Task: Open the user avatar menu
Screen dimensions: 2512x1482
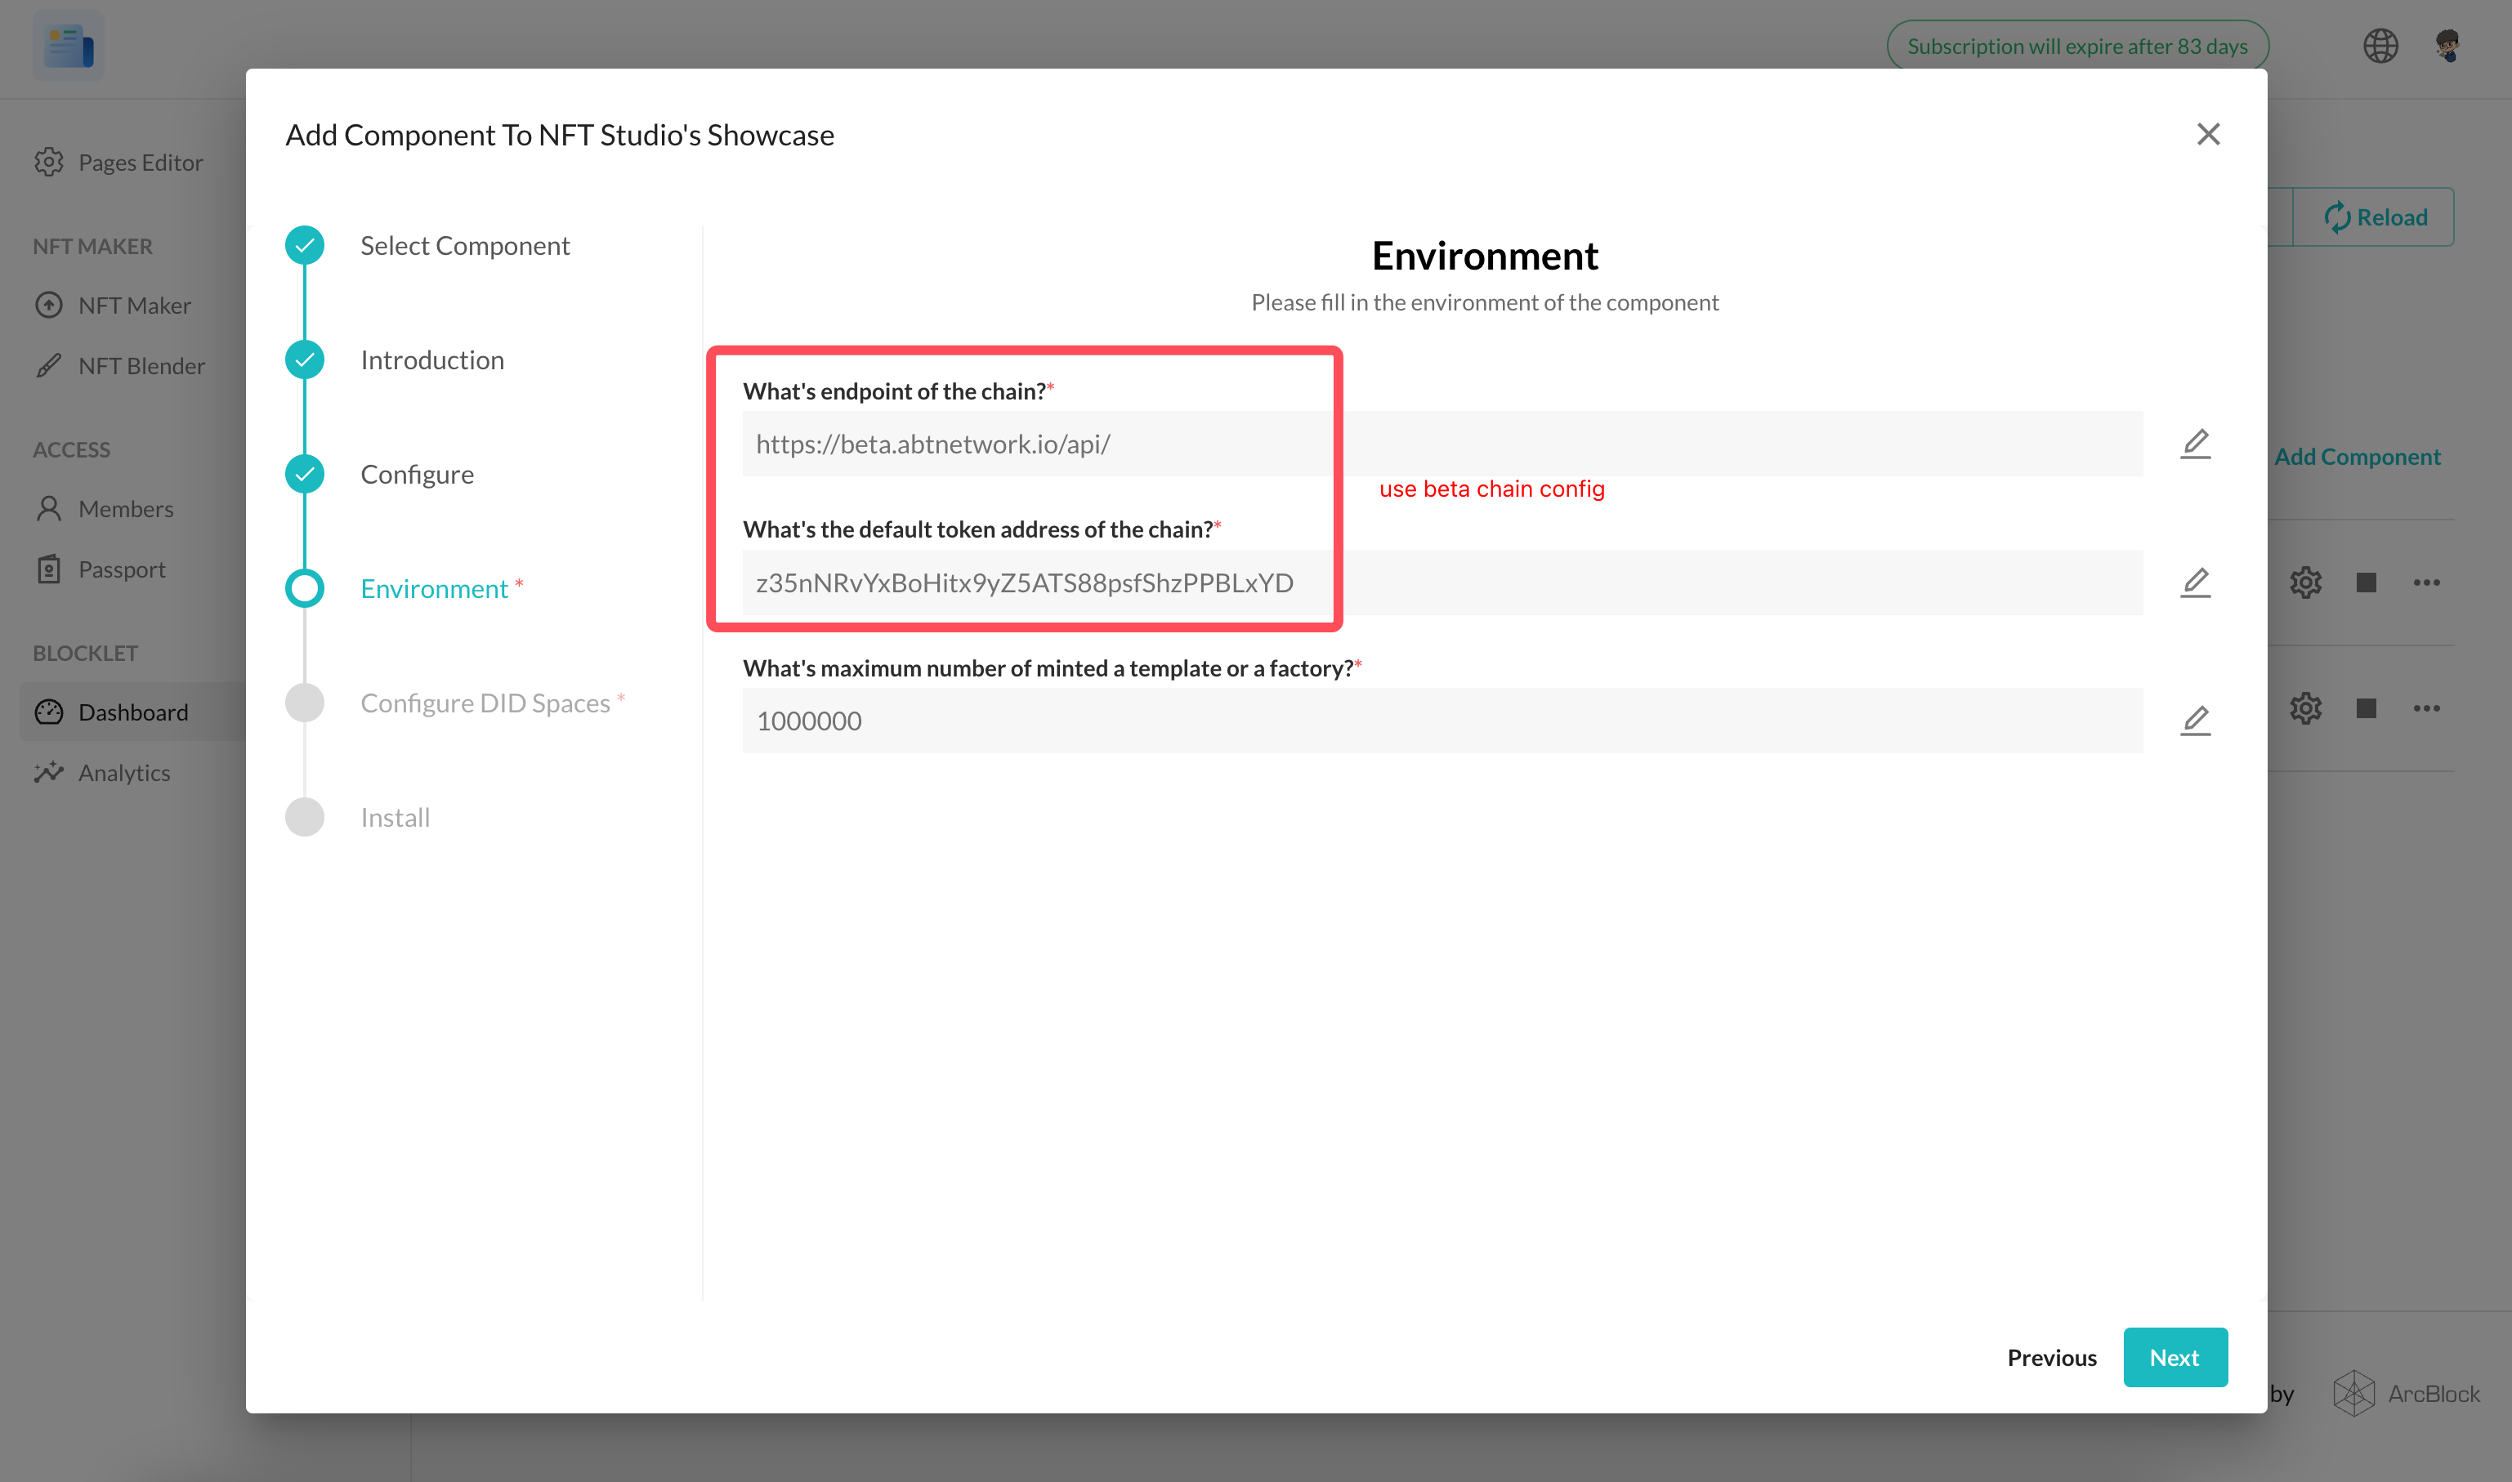Action: coord(2446,46)
